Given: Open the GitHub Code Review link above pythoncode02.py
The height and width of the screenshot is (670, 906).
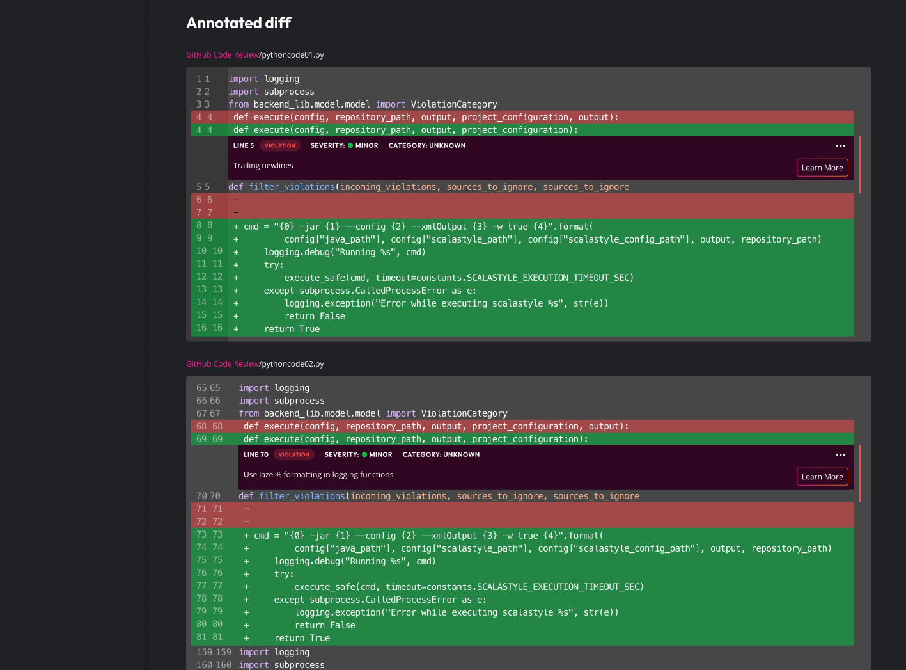Looking at the screenshot, I should pyautogui.click(x=222, y=364).
